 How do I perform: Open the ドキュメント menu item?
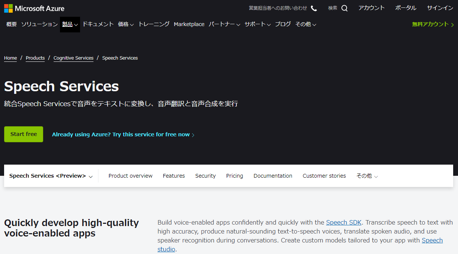click(x=98, y=24)
